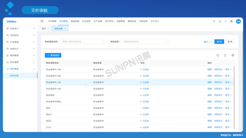246x138 pixels.
Task: Click the OkMes logo
Action: click(11, 22)
